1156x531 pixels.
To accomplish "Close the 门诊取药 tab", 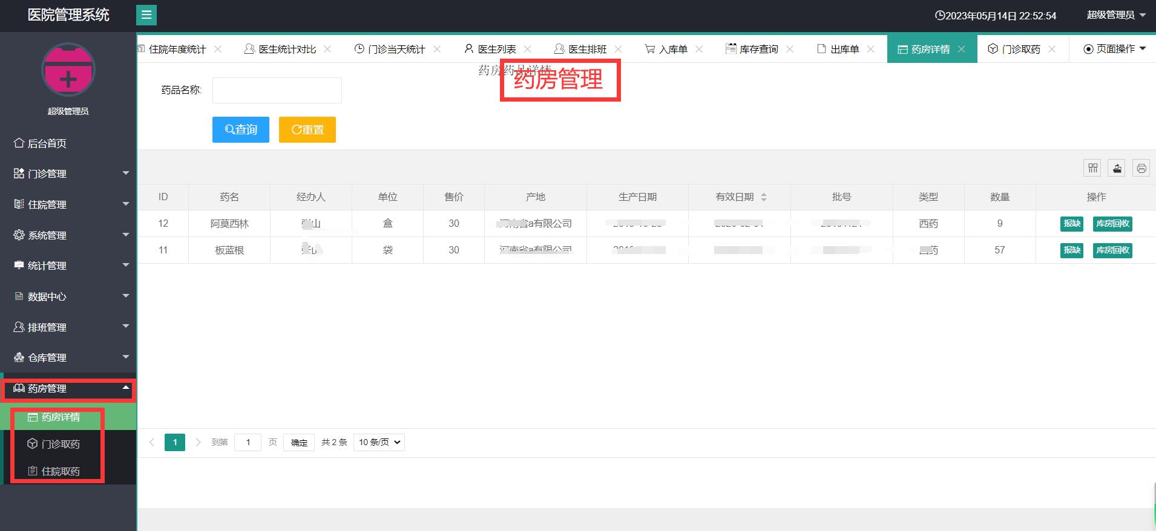I will tap(1052, 49).
